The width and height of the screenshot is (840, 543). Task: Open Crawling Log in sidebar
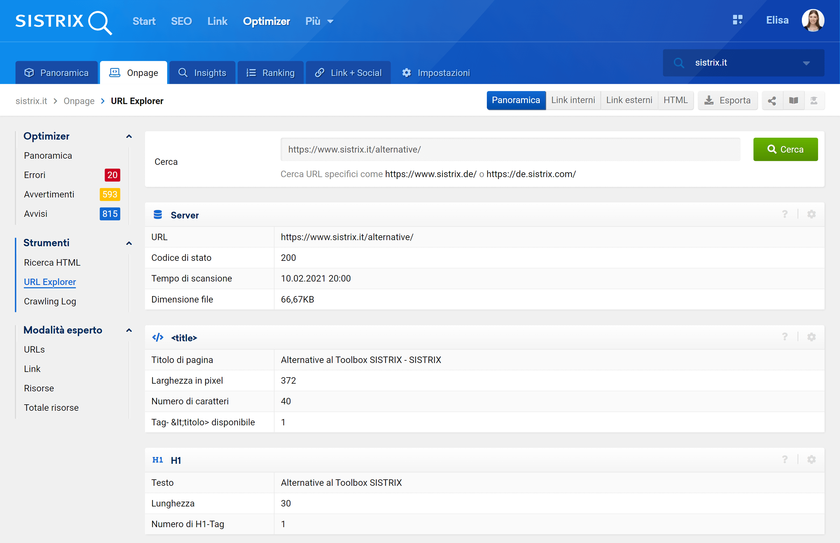(50, 302)
